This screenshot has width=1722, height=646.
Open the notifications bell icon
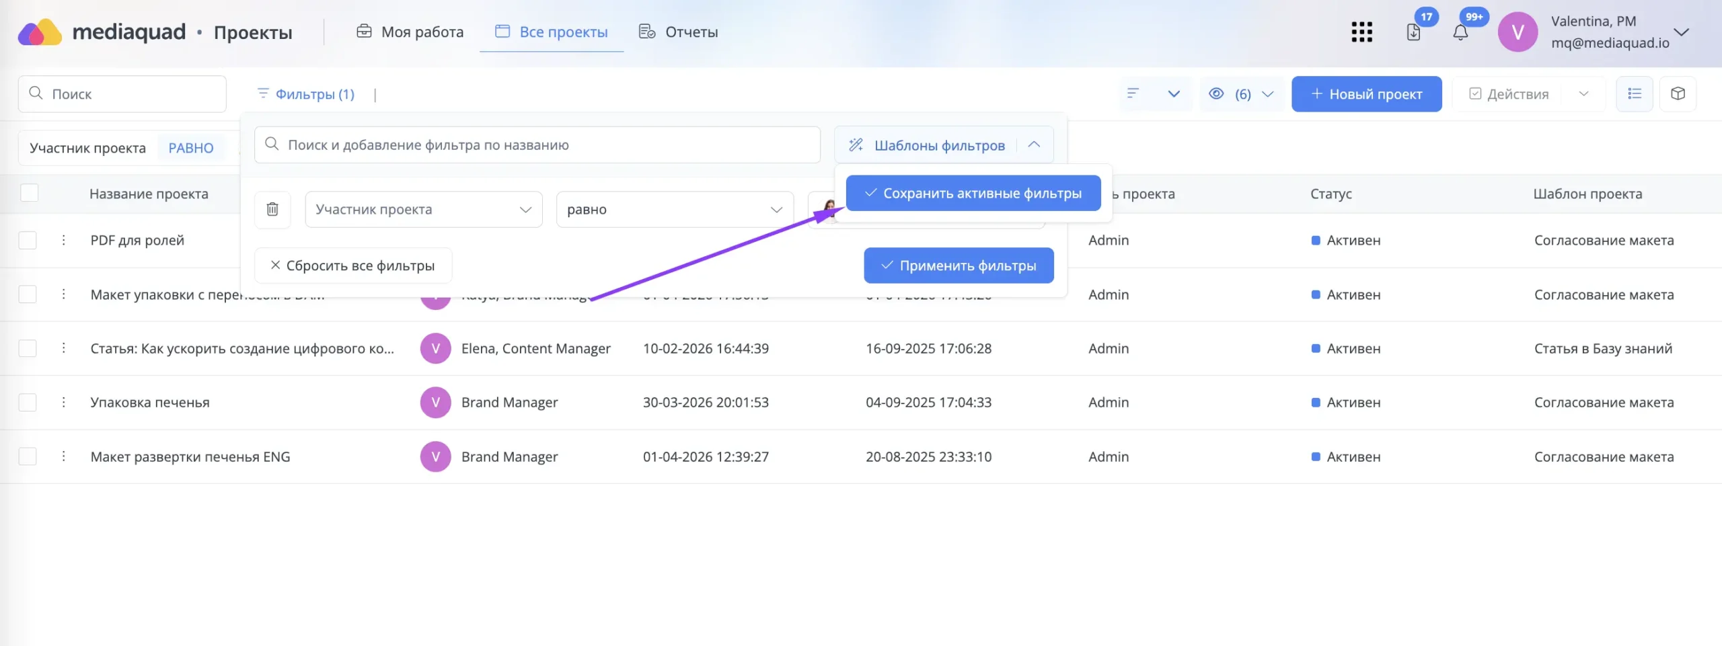(x=1460, y=32)
